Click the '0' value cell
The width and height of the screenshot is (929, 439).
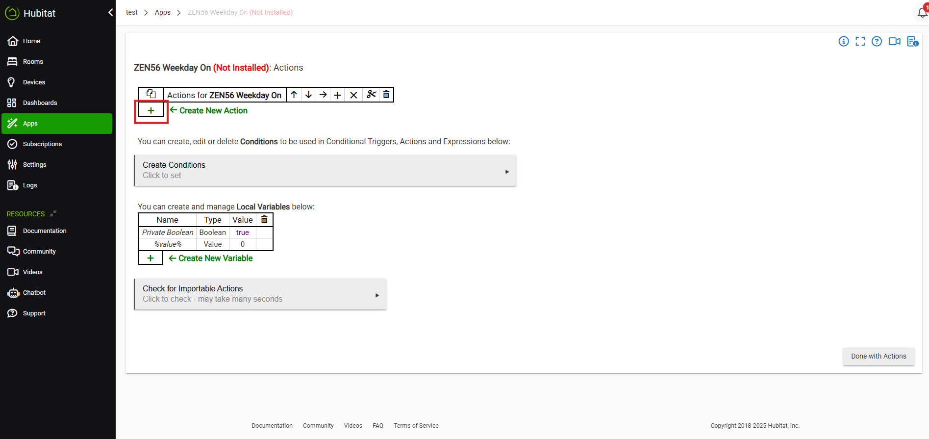coord(243,244)
